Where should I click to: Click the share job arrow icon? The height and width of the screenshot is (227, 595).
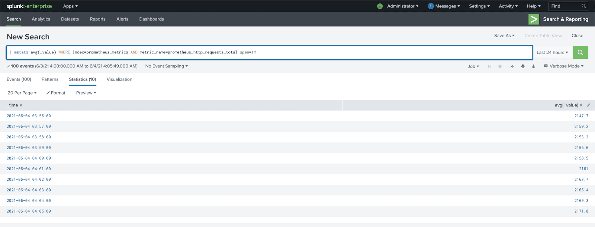512,66
